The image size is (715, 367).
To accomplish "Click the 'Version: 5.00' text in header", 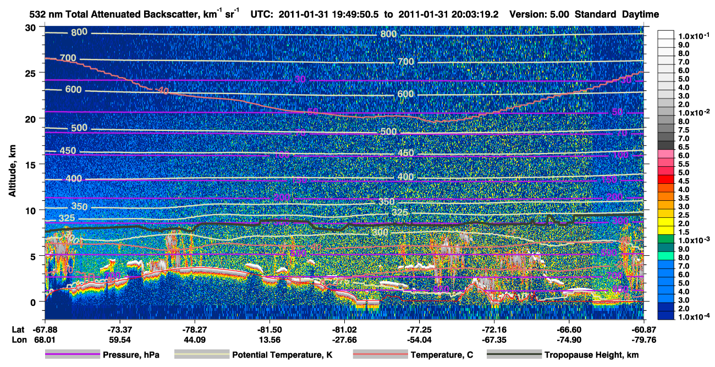I will click(540, 14).
